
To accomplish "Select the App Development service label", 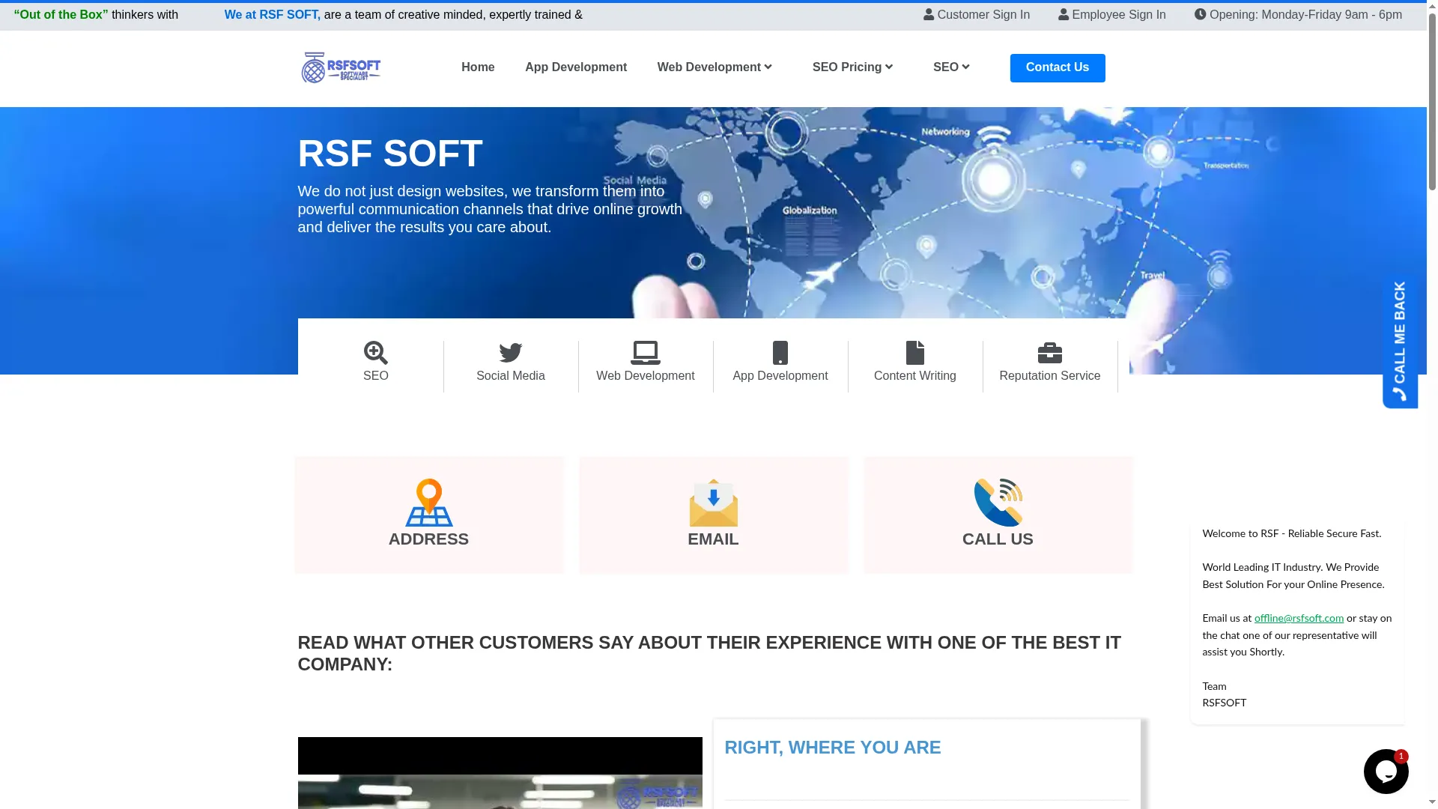I will pos(780,376).
